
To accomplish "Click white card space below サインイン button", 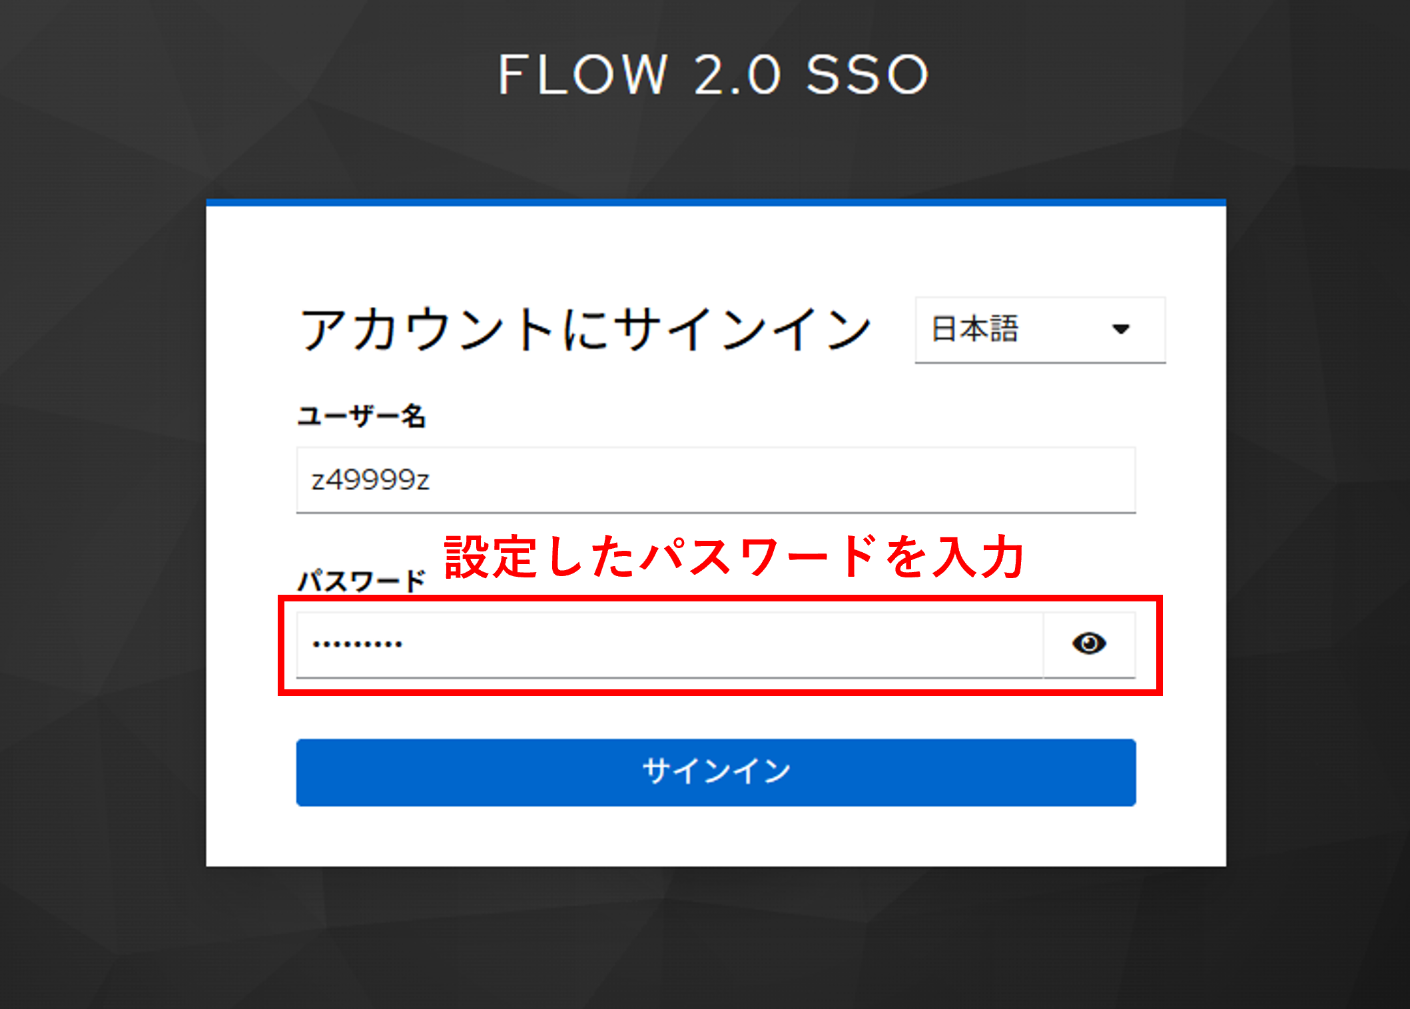I will 716,836.
